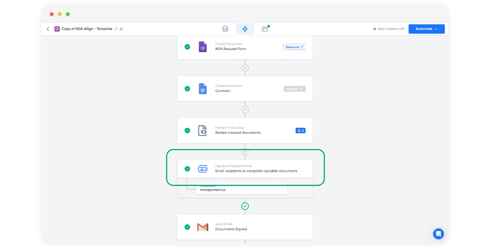Image resolution: width=490 pixels, height=250 pixels.
Task: Toggle green checkmark on Documents Signed block
Action: click(x=187, y=227)
